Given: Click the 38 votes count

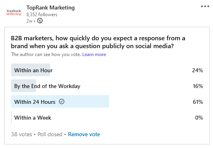Looking at the screenshot, I should [21, 134].
